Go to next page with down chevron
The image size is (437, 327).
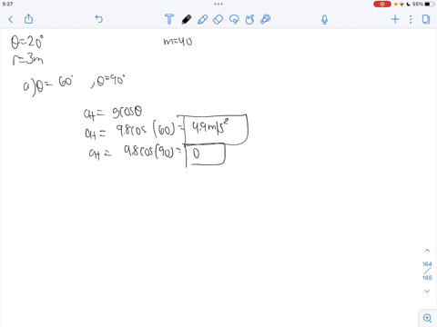click(x=427, y=291)
